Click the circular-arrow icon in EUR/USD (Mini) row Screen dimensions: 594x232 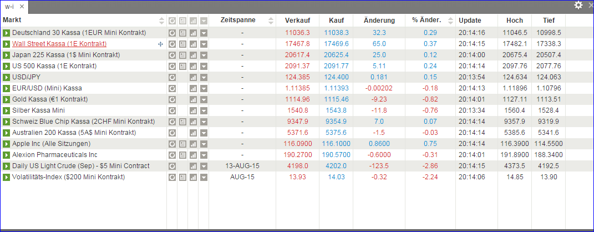(172, 88)
